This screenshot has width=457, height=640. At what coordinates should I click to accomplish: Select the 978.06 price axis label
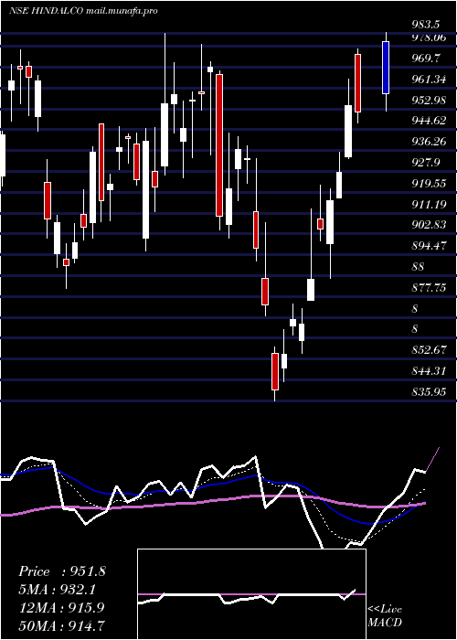coord(429,37)
